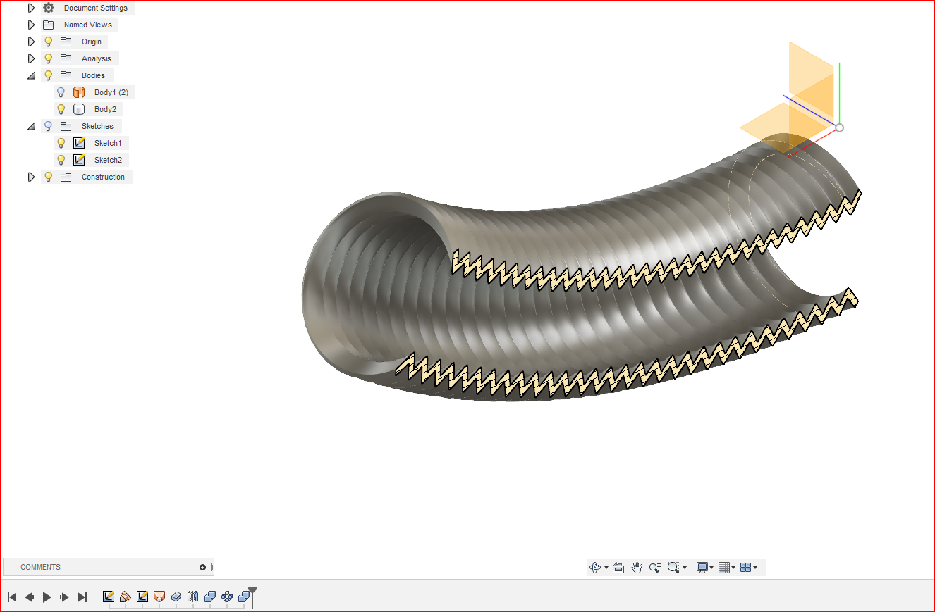Add a comment with the plus icon
The width and height of the screenshot is (935, 612).
pyautogui.click(x=203, y=567)
